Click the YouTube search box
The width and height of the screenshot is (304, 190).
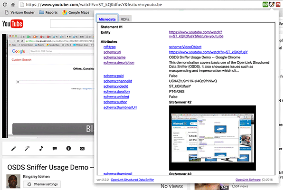coord(72,24)
